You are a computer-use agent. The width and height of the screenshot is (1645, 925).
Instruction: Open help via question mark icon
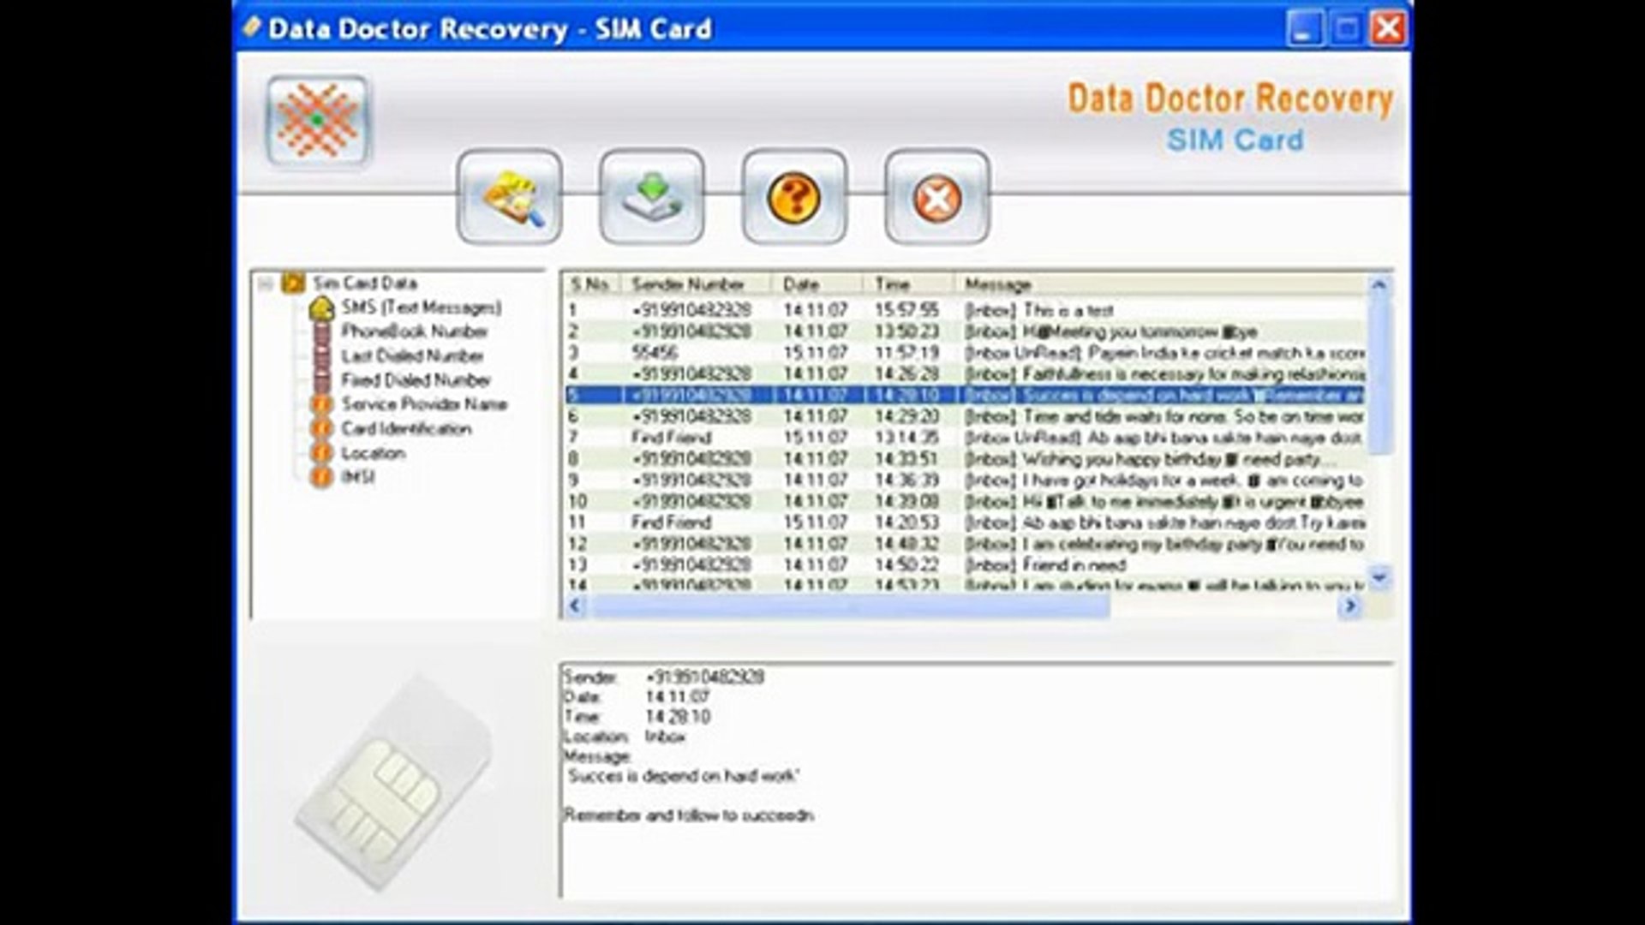click(794, 198)
